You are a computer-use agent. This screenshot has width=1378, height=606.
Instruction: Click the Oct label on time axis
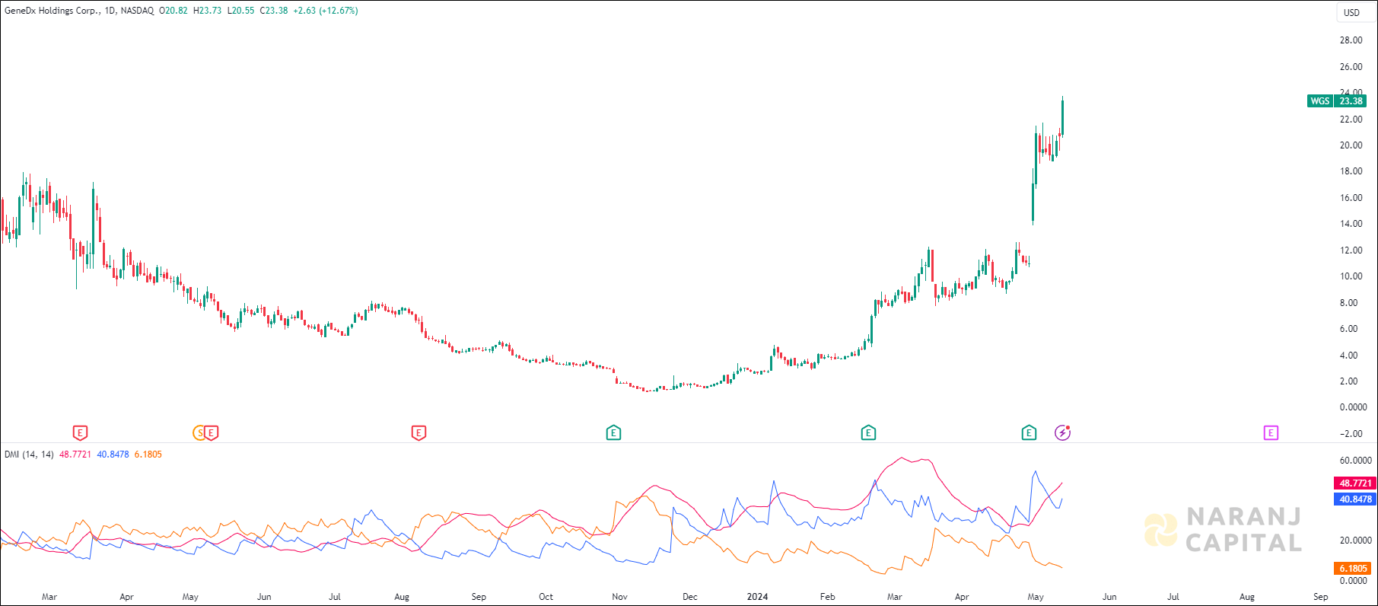[x=546, y=597]
